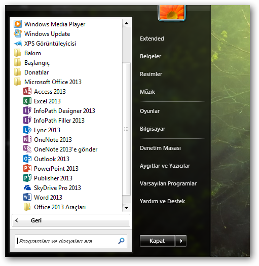The height and width of the screenshot is (266, 259).
Task: Click the Windows Update icon
Action: [18, 34]
